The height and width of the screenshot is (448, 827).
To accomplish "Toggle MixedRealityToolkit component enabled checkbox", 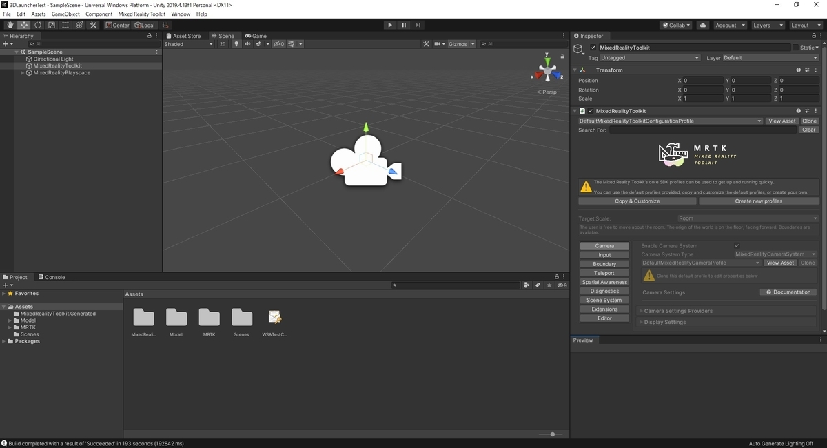I will coord(591,110).
